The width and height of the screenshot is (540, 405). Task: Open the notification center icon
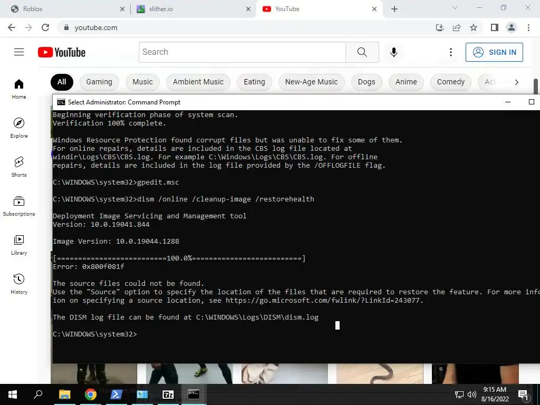523,394
